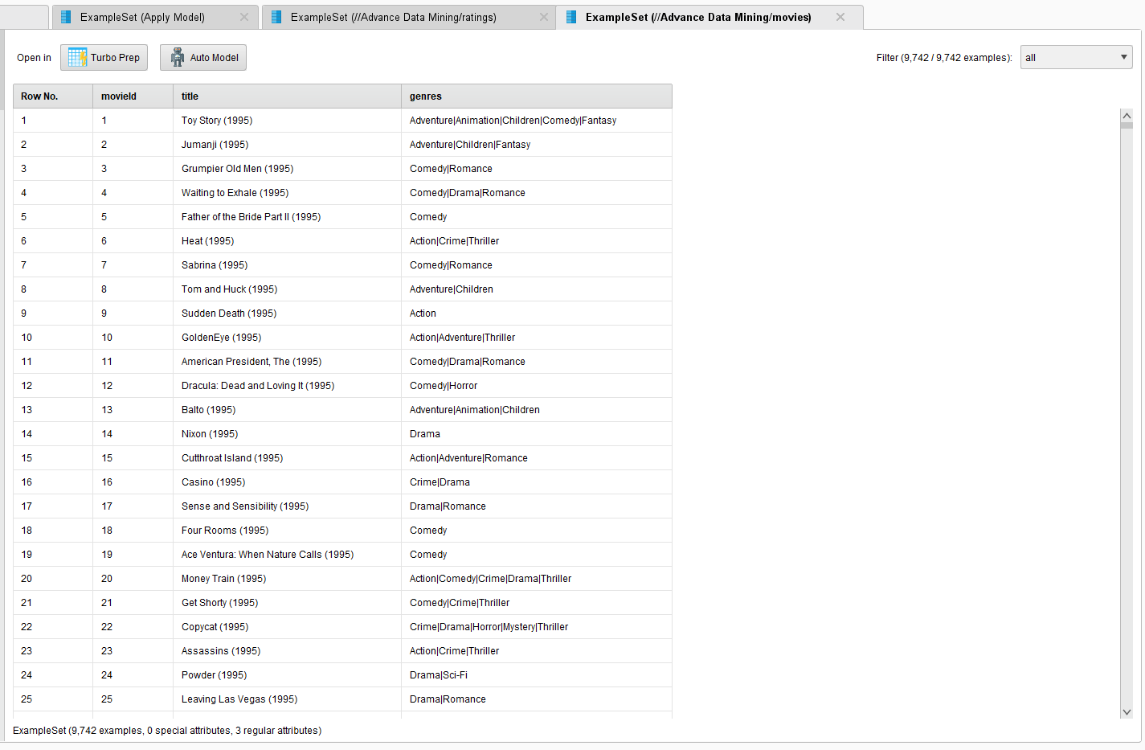Click the Action|Comedy|Crime|Drama|Thriller genres cell
Image resolution: width=1145 pixels, height=750 pixels.
(x=537, y=579)
